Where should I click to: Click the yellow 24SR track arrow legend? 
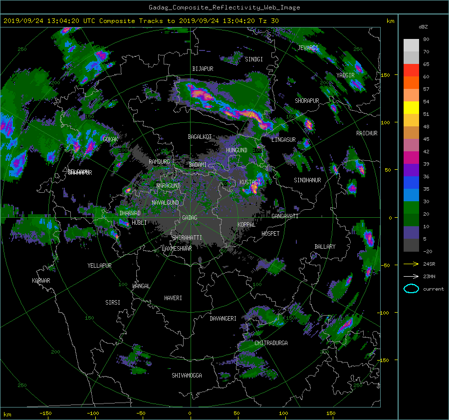click(411, 264)
